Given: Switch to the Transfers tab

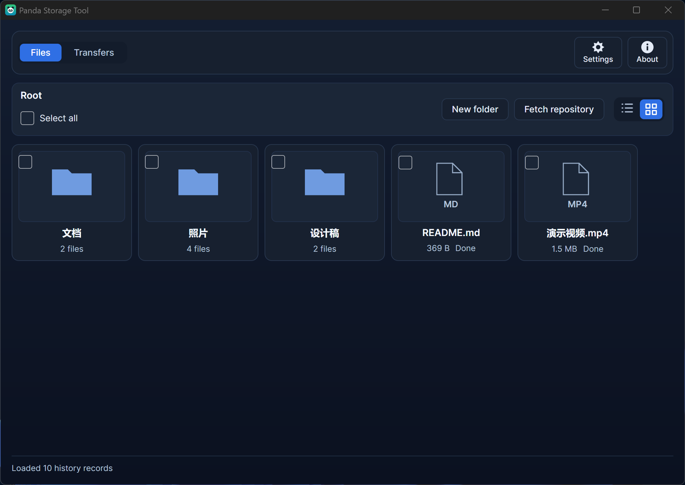Looking at the screenshot, I should coord(94,53).
